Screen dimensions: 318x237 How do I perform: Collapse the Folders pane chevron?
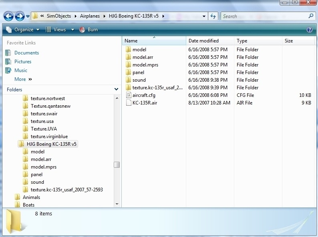pos(116,90)
